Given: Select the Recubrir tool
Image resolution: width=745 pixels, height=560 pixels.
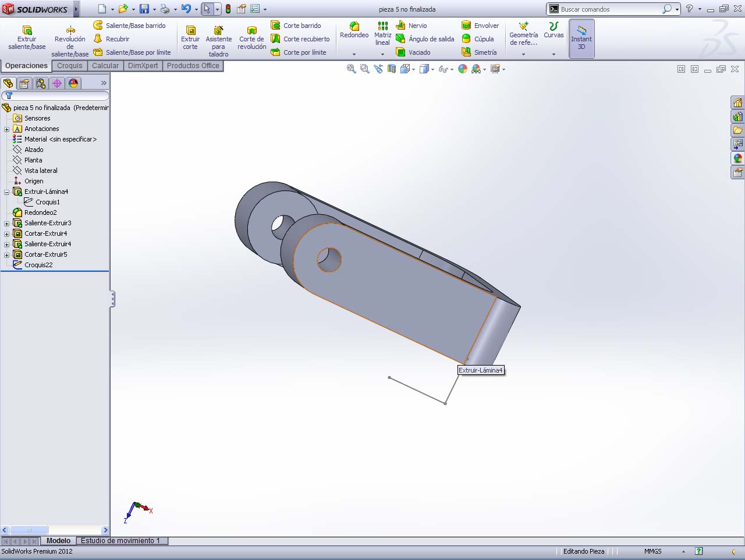Looking at the screenshot, I should (x=111, y=39).
